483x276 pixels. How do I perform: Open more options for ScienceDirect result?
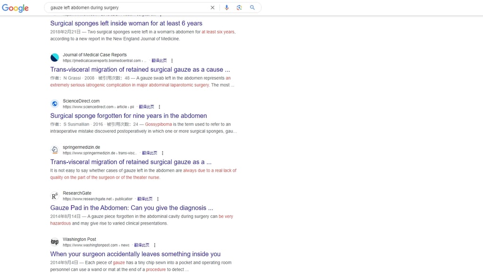click(159, 107)
